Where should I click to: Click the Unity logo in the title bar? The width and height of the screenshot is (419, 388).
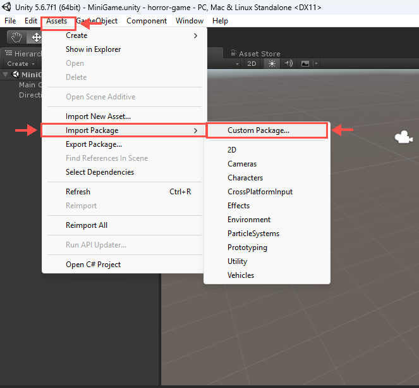[6, 7]
